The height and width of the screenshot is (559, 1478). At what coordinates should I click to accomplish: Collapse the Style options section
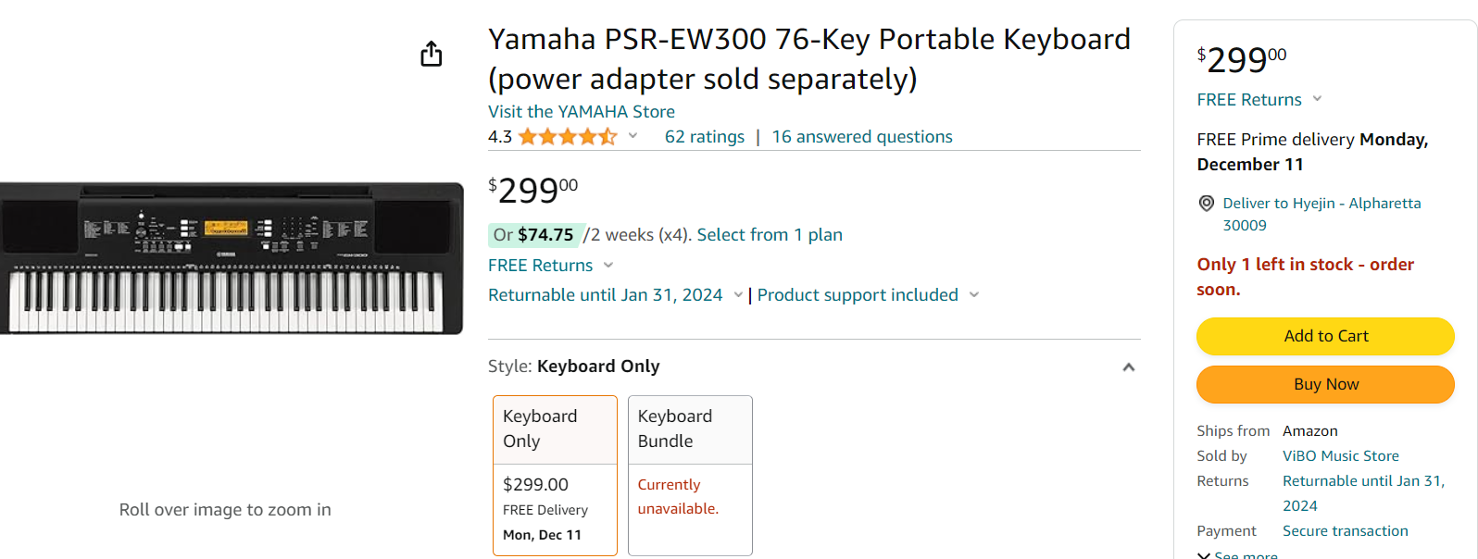point(1128,367)
